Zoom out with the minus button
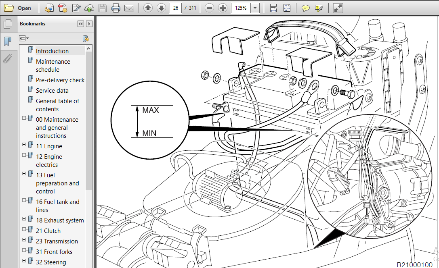The width and height of the screenshot is (439, 268). [209, 8]
